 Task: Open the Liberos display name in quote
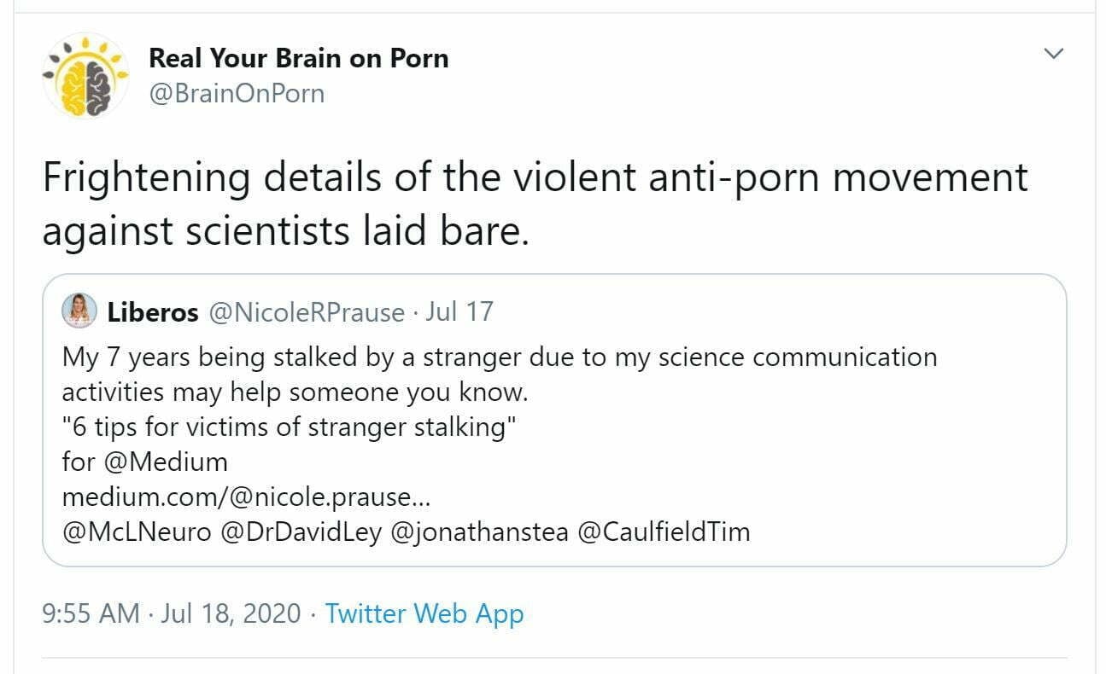pyautogui.click(x=152, y=312)
